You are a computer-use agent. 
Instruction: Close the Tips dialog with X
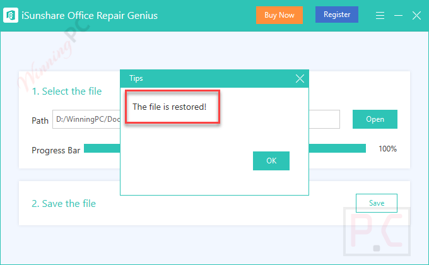click(x=300, y=79)
